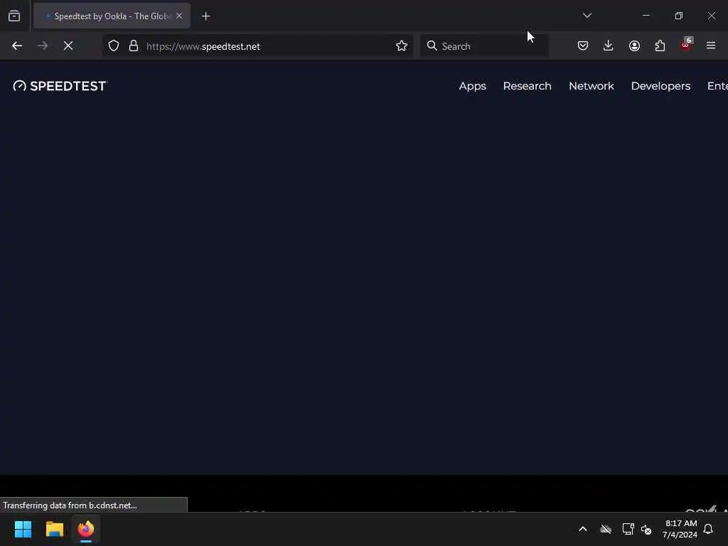Open the Windows Start menu
The height and width of the screenshot is (546, 728).
[23, 529]
